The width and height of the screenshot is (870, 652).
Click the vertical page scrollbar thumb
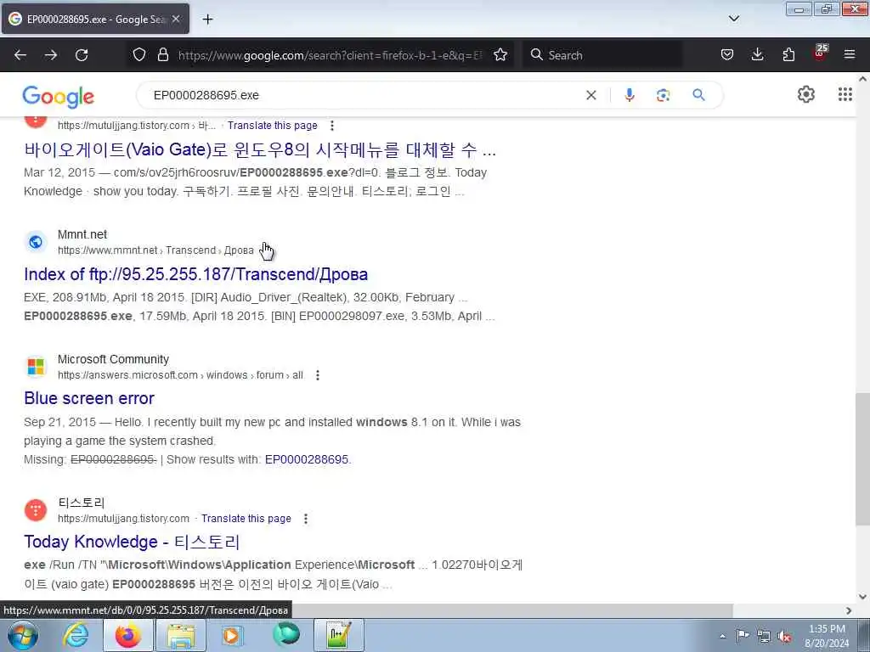pos(862,459)
